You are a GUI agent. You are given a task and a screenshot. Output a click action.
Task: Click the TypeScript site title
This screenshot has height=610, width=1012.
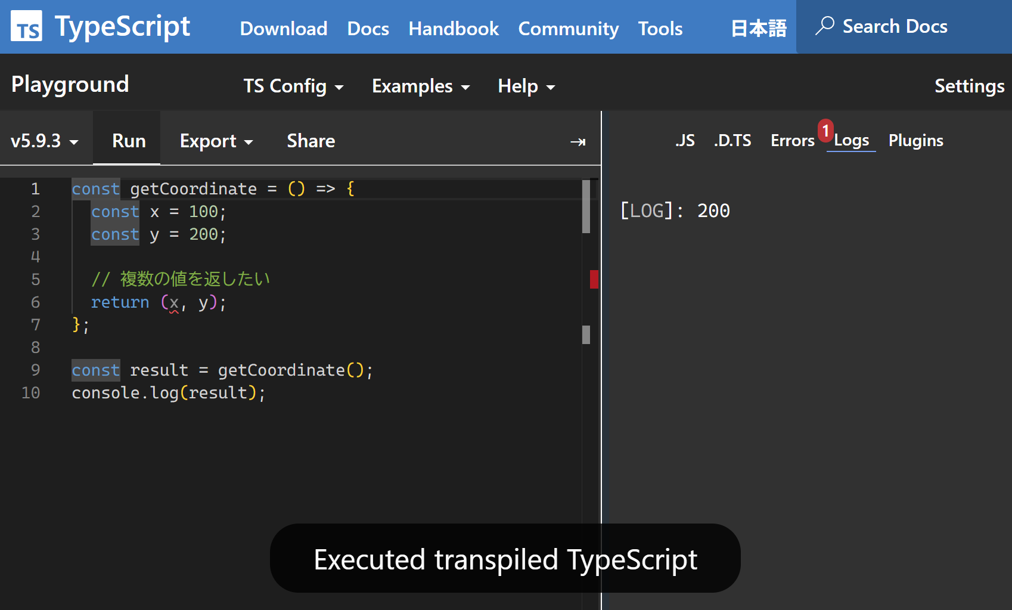(x=122, y=27)
